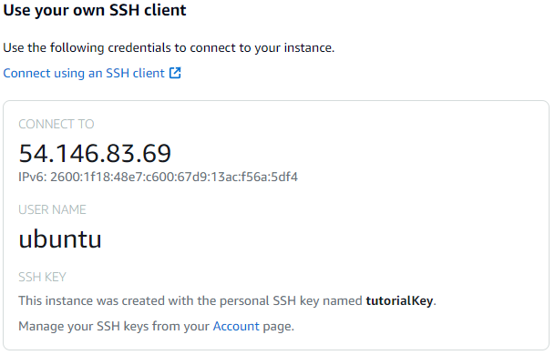This screenshot has height=355, width=555.
Task: Click the CONNECT TO label
Action: point(57,124)
